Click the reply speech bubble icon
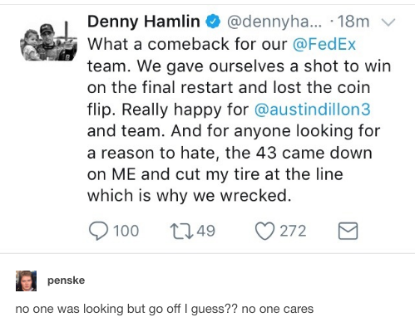415x327 pixels. coord(98,231)
